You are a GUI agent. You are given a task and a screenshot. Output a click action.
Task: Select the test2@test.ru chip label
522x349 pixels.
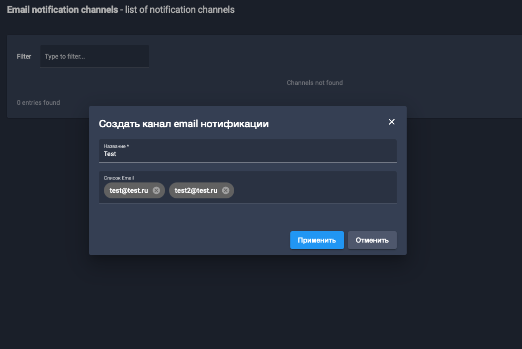pyautogui.click(x=196, y=190)
